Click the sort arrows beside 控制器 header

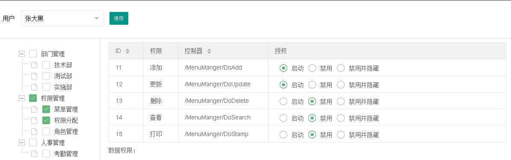click(209, 51)
